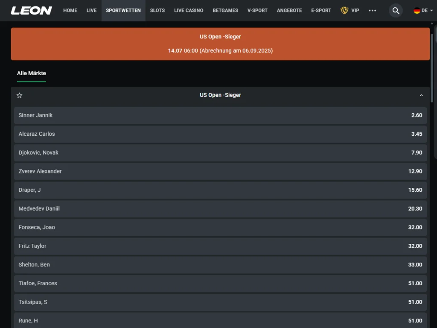Open the three-dots more menu
The height and width of the screenshot is (328, 437).
tap(372, 10)
